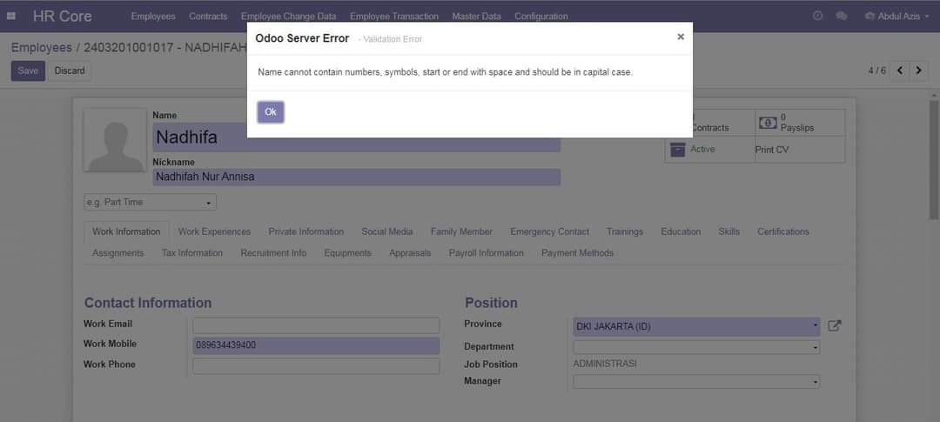Image resolution: width=940 pixels, height=422 pixels.
Task: Toggle the Active archive icon
Action: pyautogui.click(x=677, y=150)
